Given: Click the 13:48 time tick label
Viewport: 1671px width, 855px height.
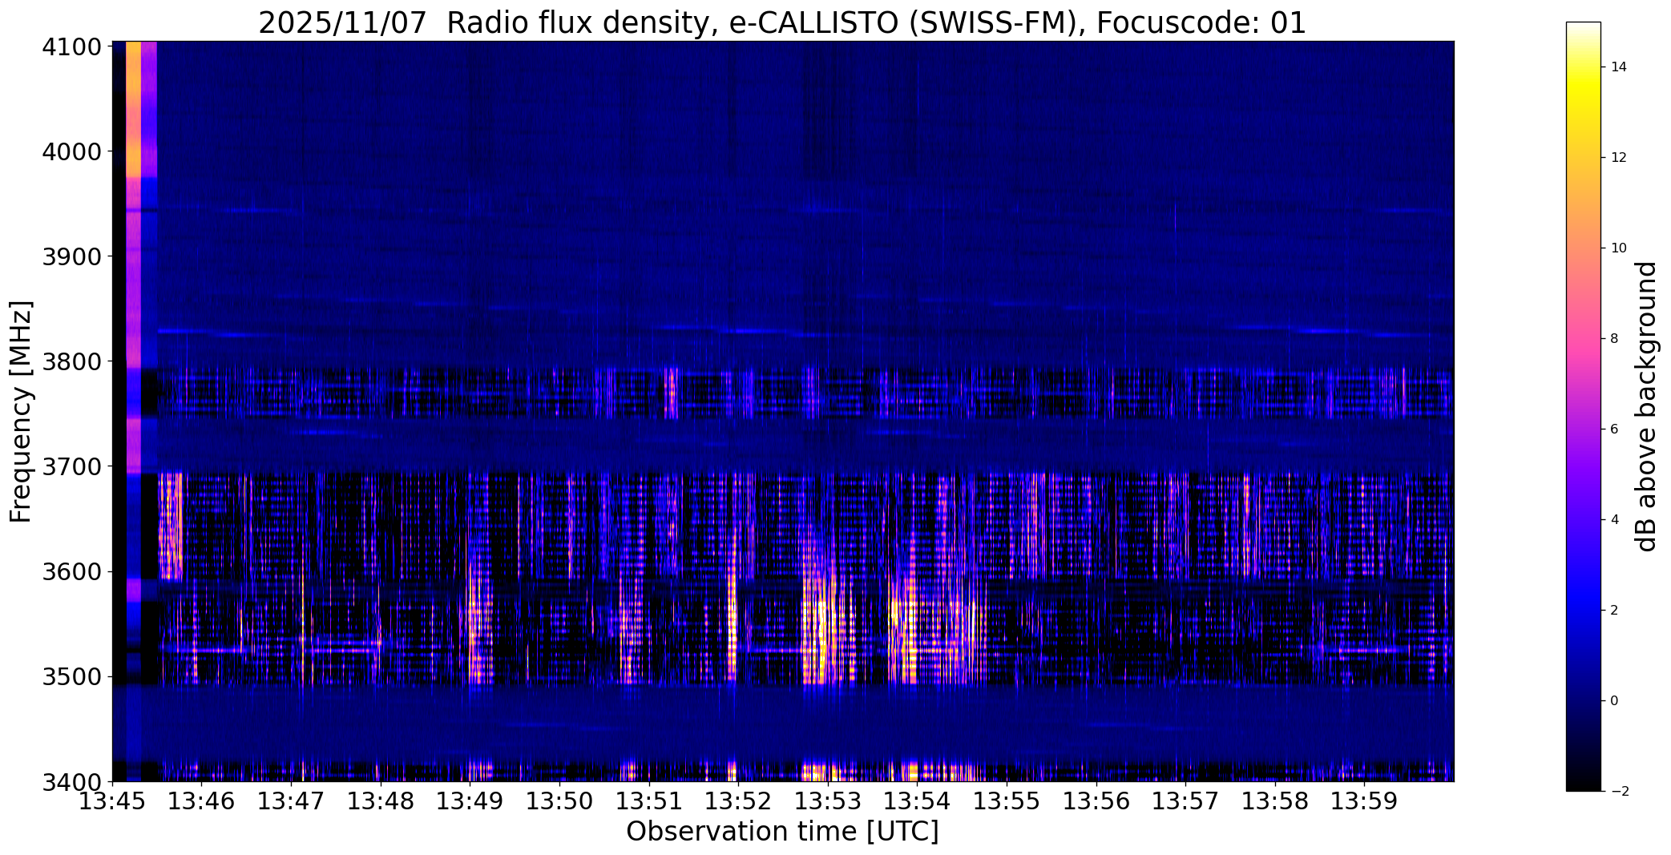Looking at the screenshot, I should pos(381,801).
